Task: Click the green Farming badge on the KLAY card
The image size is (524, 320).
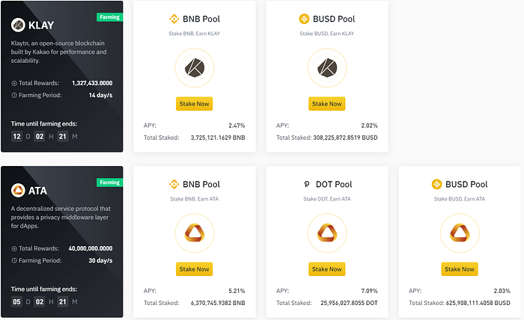Action: (109, 17)
